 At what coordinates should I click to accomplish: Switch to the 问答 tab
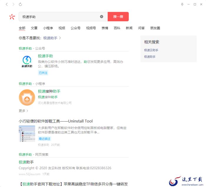pyautogui.click(x=141, y=28)
